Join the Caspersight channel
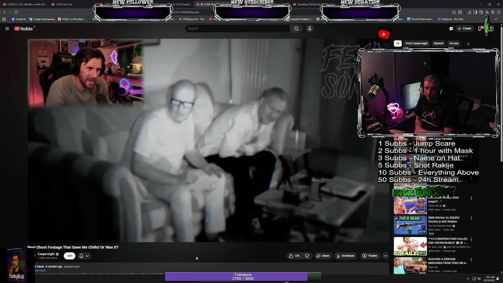503x283 pixels. tap(70, 256)
